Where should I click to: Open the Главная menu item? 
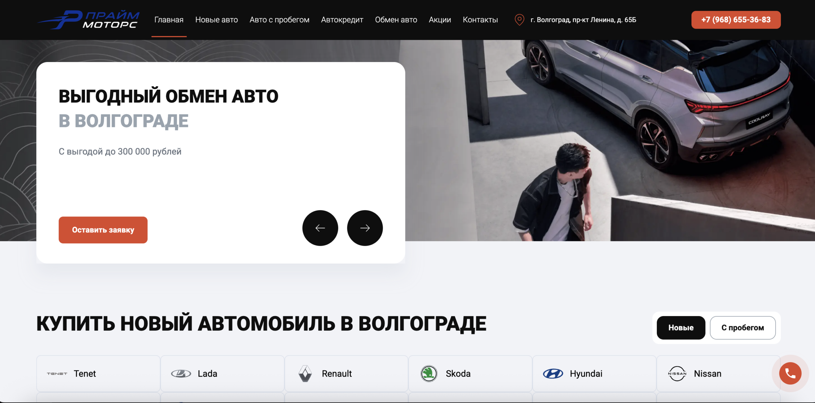click(169, 20)
